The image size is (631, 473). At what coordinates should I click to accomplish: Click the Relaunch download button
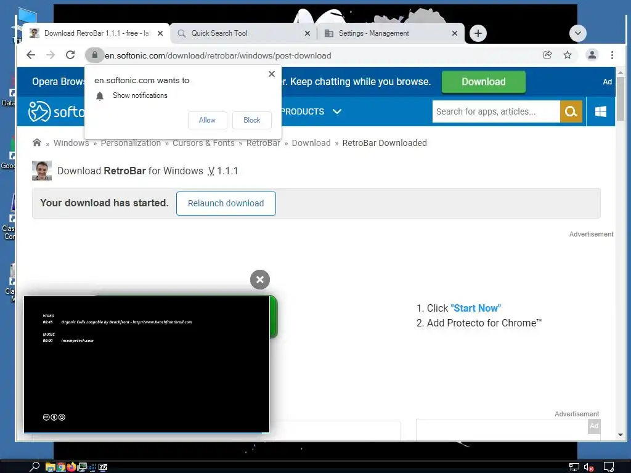[226, 203]
